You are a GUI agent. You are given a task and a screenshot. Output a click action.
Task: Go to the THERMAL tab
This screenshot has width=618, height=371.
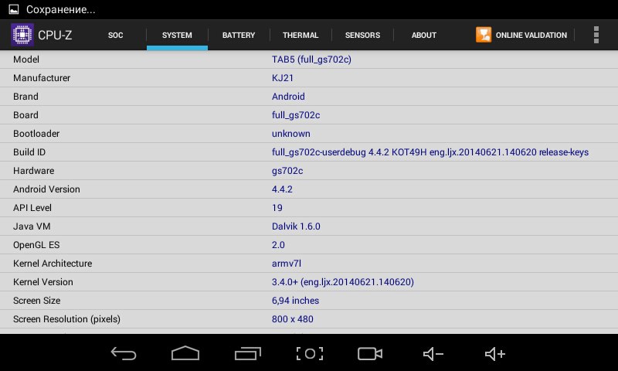pos(301,35)
